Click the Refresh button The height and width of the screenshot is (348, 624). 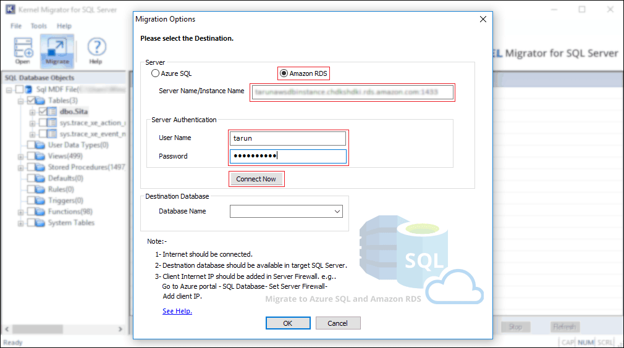pos(564,327)
